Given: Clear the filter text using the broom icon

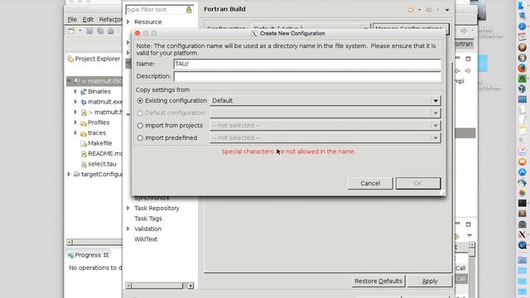Looking at the screenshot, I should pos(189,10).
